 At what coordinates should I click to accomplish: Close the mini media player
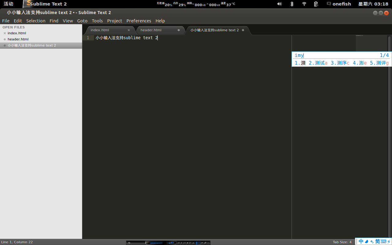(209, 243)
